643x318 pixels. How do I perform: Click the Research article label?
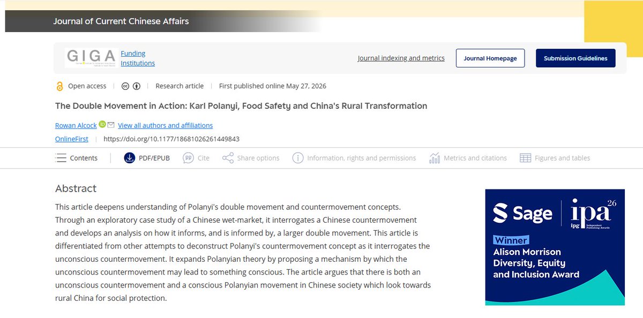(x=180, y=86)
